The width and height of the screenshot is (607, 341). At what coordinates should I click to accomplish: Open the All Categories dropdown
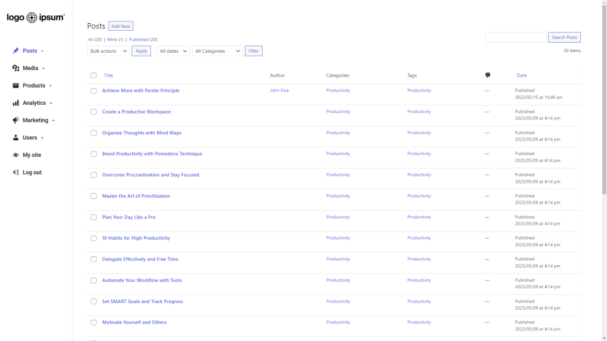coord(217,51)
